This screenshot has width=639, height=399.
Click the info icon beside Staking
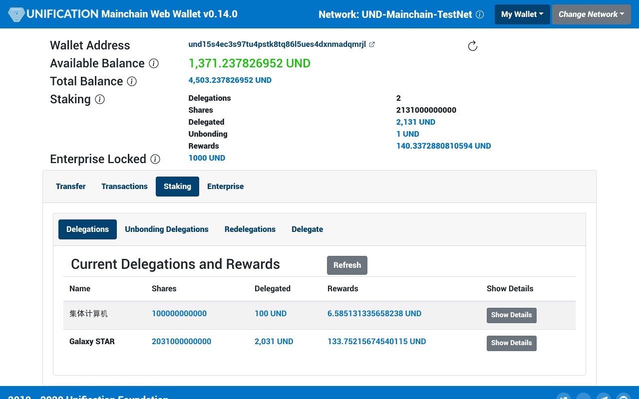(100, 99)
